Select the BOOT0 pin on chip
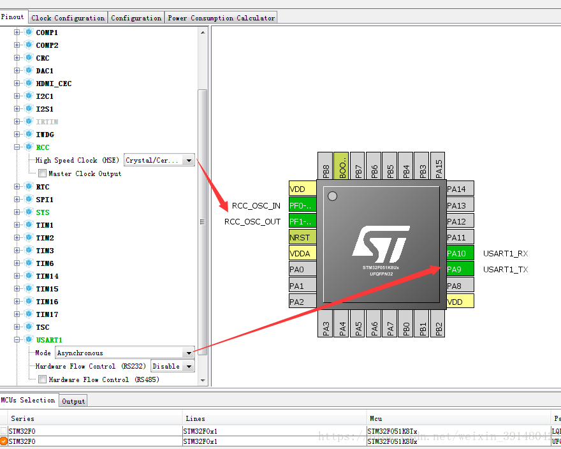The image size is (561, 449). click(341, 165)
